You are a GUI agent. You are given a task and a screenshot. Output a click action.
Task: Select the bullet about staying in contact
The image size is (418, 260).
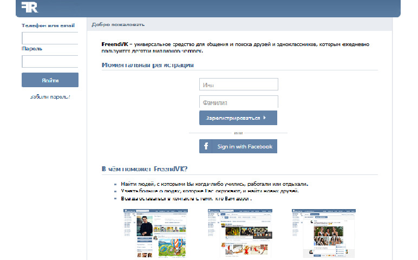click(186, 198)
